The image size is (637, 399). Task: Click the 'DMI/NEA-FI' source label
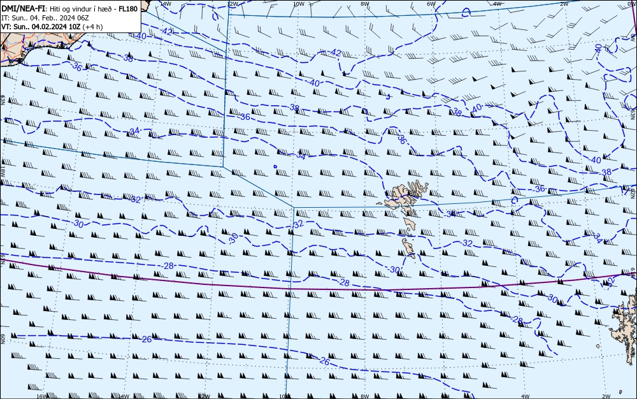click(23, 9)
